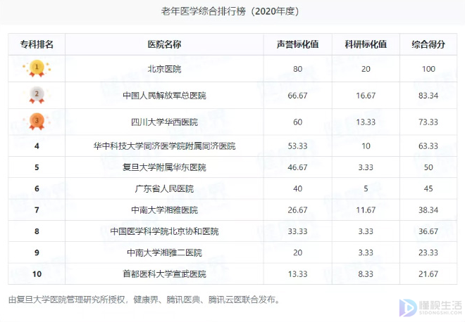
Task: Click reputation value 26.67
Action: (x=298, y=210)
